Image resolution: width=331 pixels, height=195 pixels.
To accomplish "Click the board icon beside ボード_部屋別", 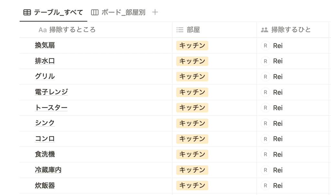I will point(95,13).
